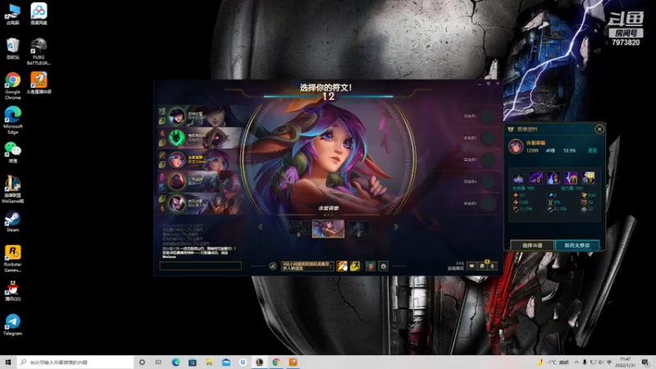This screenshot has width=656, height=369.
Task: Open Microsoft Edge from taskbar
Action: (x=175, y=362)
